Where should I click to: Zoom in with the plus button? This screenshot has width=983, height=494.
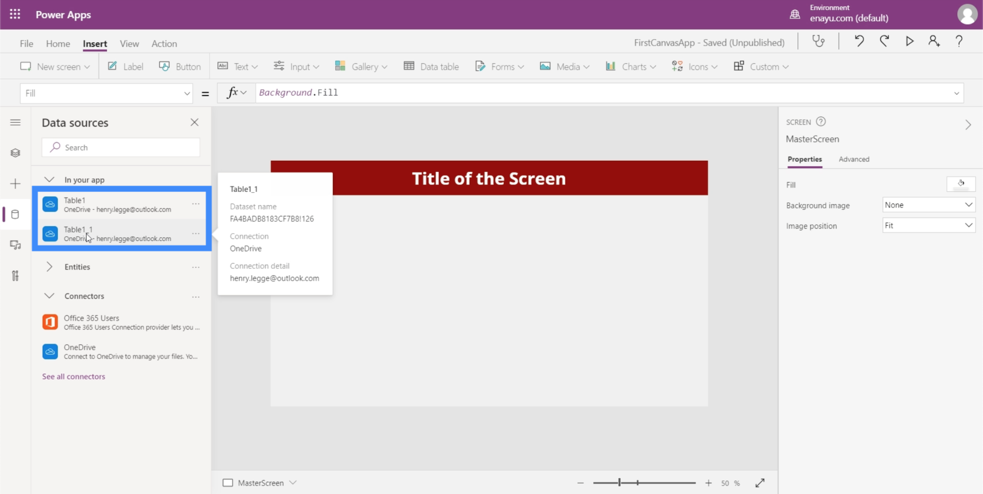tap(709, 483)
